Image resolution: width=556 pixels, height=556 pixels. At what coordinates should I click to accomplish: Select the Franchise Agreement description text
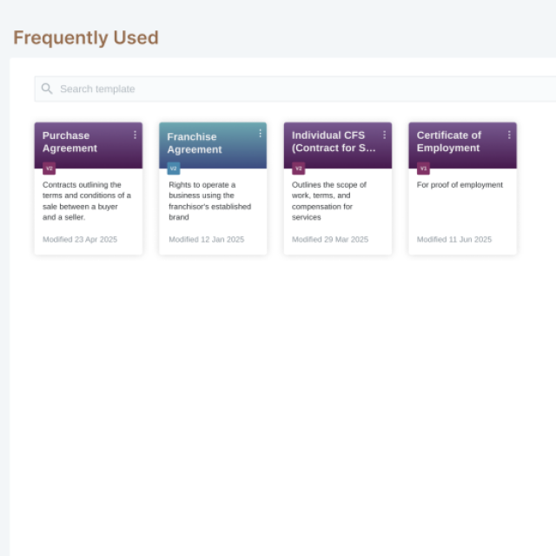[209, 201]
